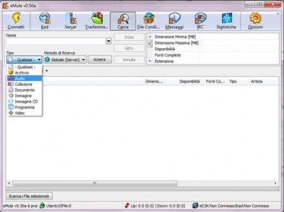
Task: Click the Azzera button
Action: [x=100, y=59]
